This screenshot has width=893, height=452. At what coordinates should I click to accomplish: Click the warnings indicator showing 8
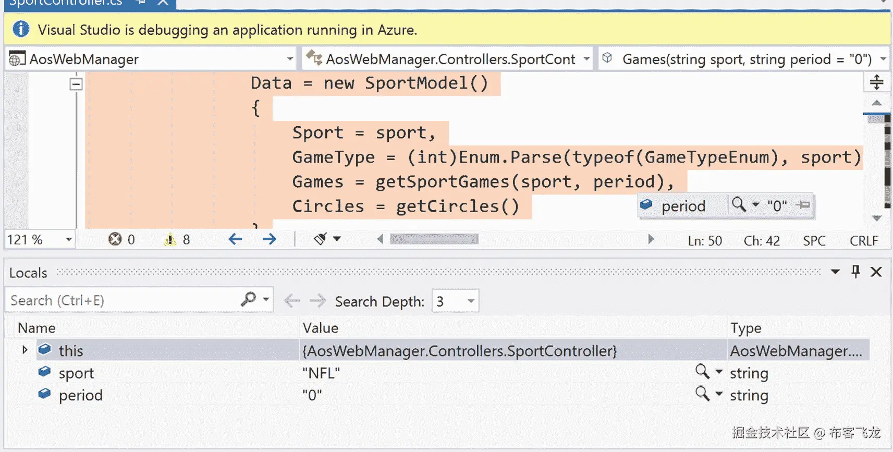(177, 239)
